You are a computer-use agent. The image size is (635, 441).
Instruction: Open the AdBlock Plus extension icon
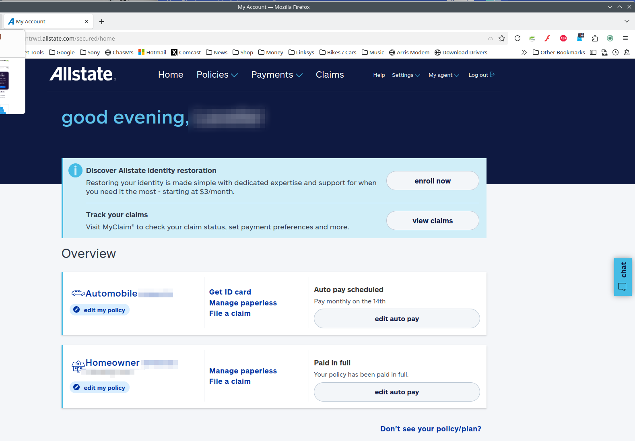tap(563, 38)
